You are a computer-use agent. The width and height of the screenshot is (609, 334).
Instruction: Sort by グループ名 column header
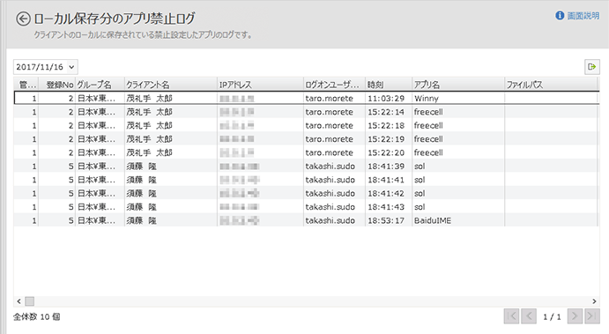(100, 85)
